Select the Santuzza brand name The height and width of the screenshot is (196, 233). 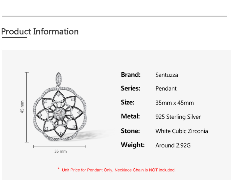click(x=166, y=75)
